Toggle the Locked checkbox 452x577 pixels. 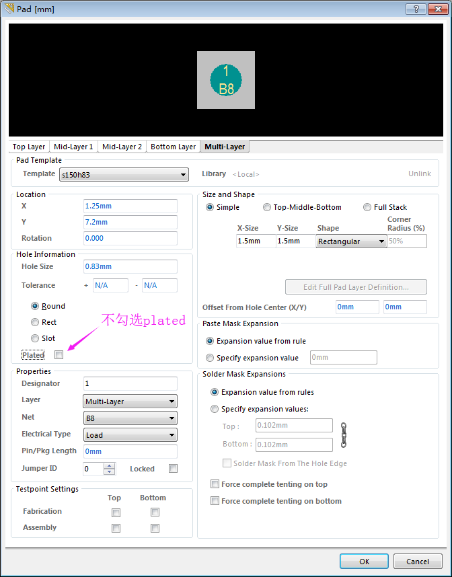174,469
